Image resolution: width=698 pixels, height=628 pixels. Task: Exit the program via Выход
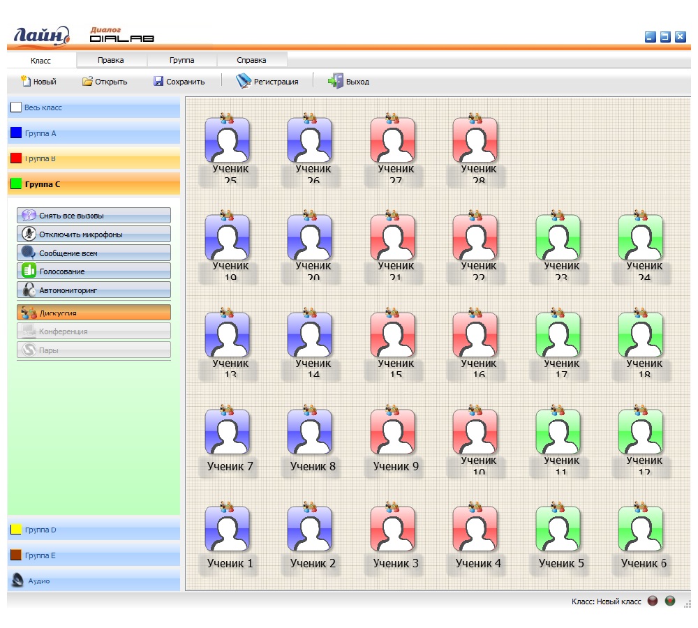coord(348,82)
